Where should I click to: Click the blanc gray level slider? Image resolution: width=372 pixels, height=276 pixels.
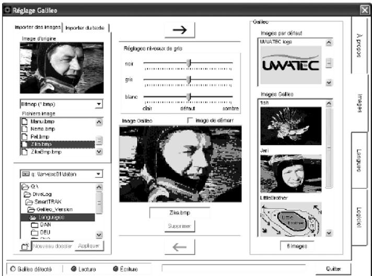tap(189, 97)
